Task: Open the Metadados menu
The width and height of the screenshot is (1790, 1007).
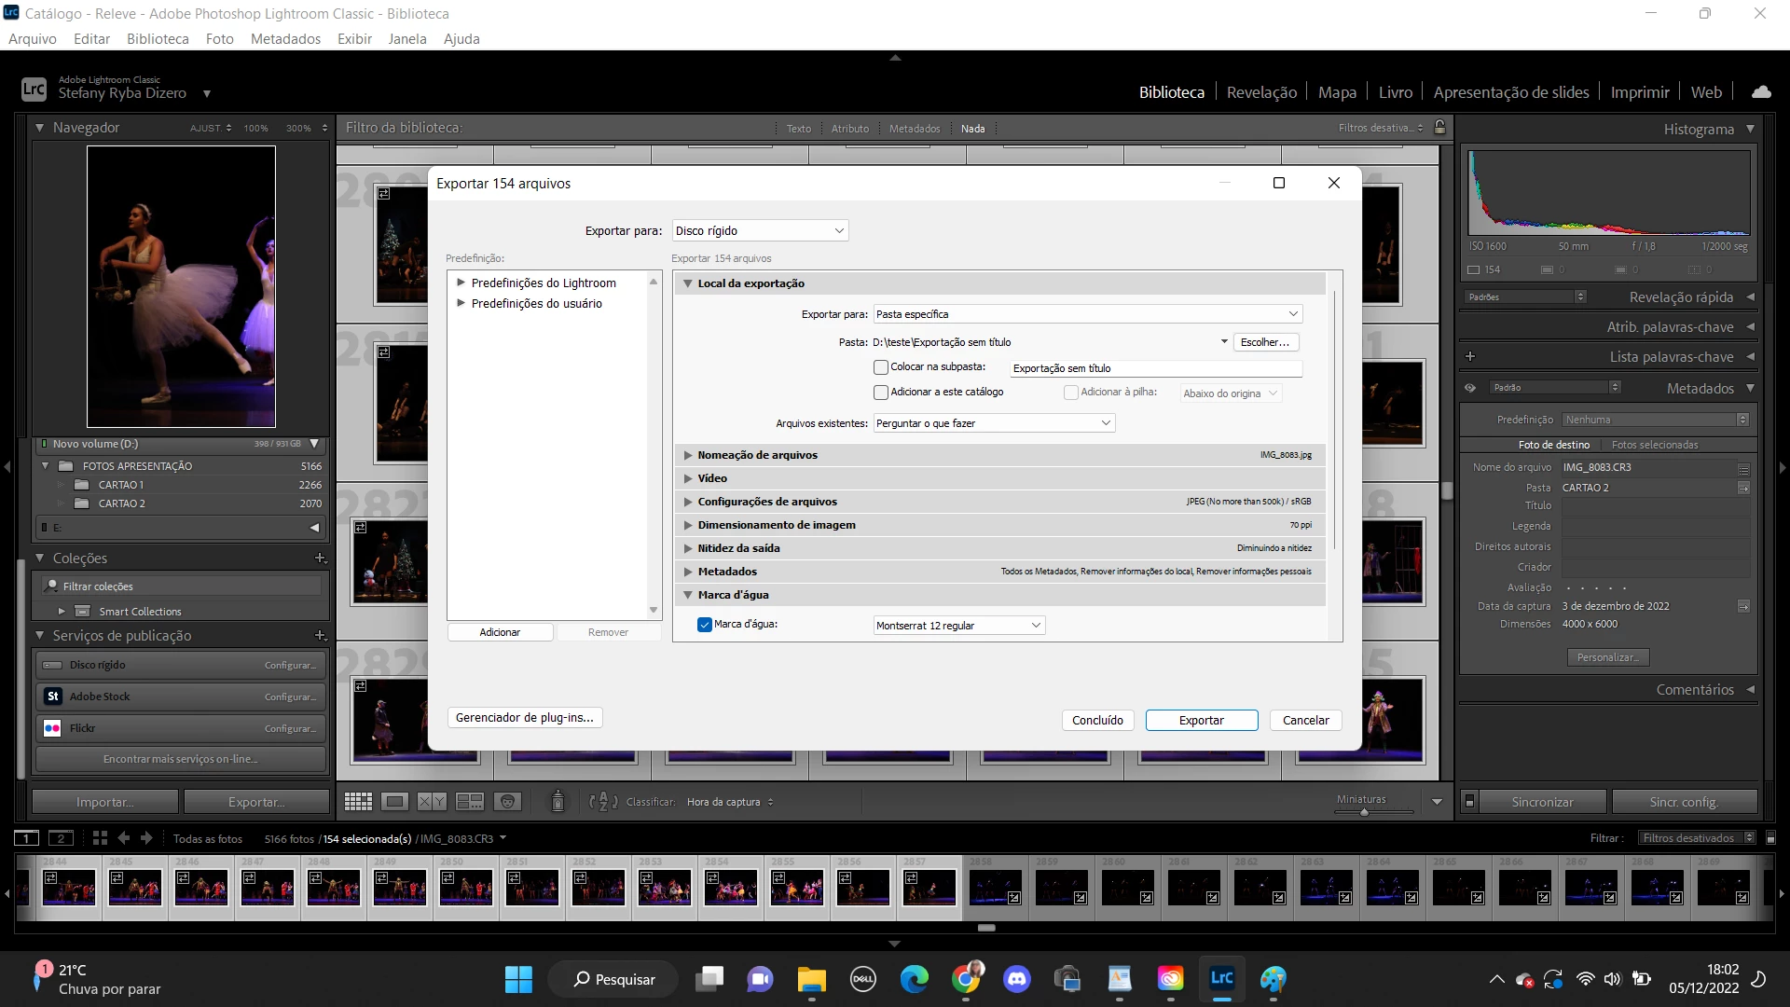Action: pos(285,39)
